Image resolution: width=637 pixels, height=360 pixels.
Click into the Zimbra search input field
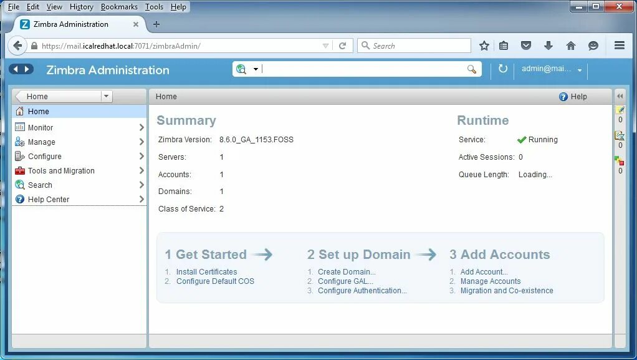(363, 69)
